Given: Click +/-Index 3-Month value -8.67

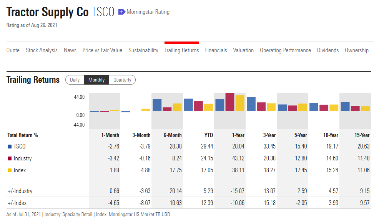Looking at the screenshot, I should [x=145, y=203].
